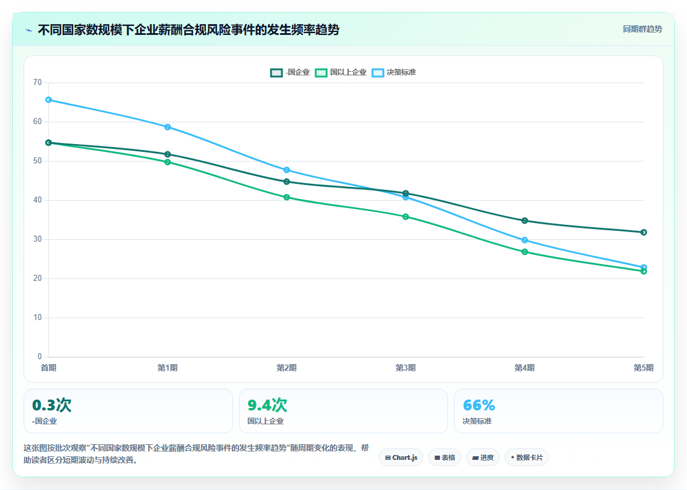Click the 30 y-axis tick label
The height and width of the screenshot is (490, 687).
coord(37,239)
